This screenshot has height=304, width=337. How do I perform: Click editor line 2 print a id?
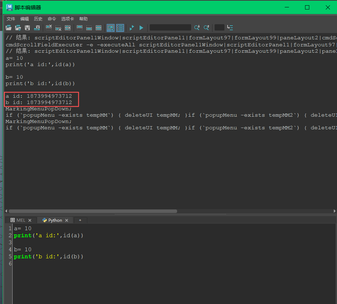(48, 235)
